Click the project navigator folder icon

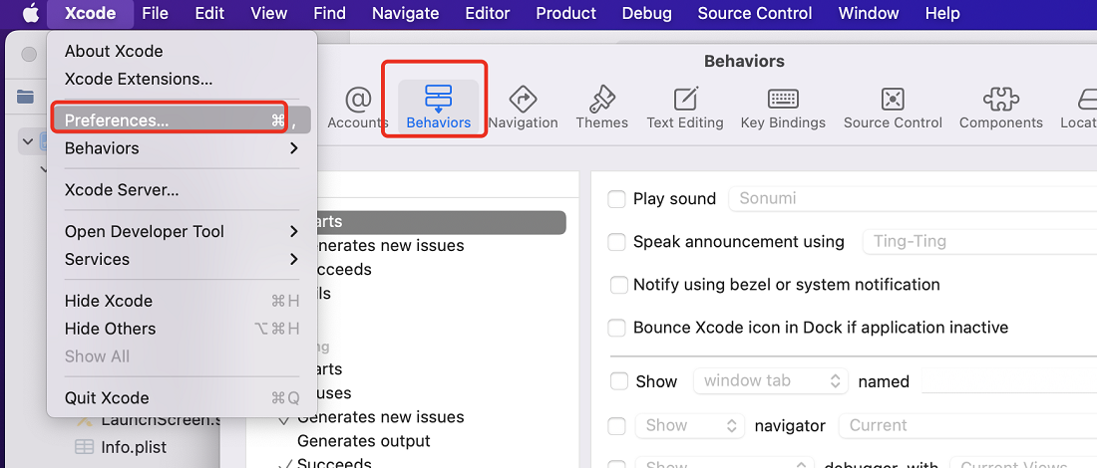click(25, 97)
